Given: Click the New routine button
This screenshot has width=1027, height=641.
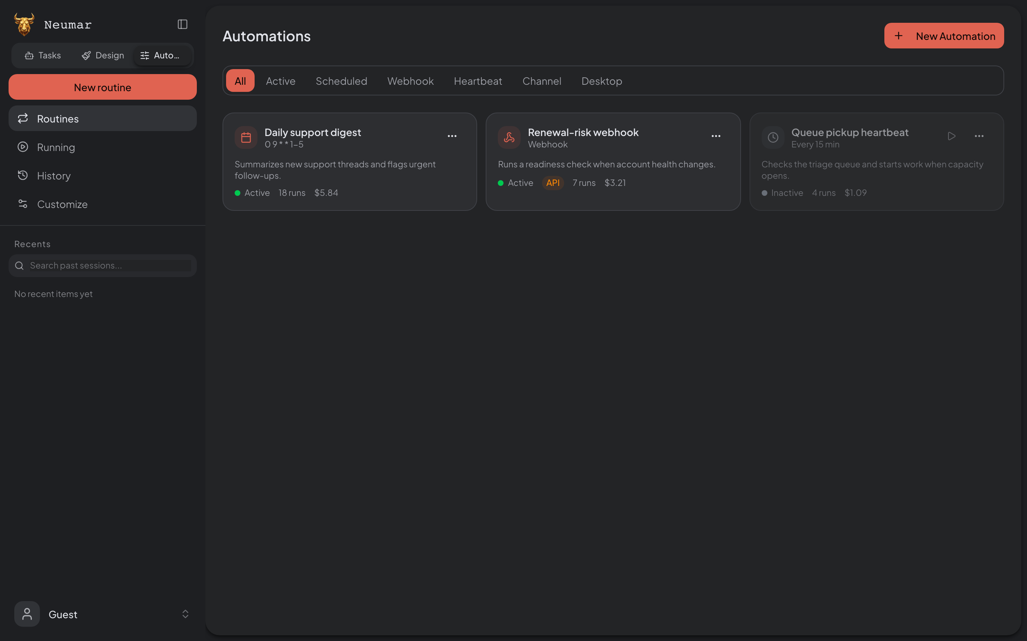Looking at the screenshot, I should (103, 87).
